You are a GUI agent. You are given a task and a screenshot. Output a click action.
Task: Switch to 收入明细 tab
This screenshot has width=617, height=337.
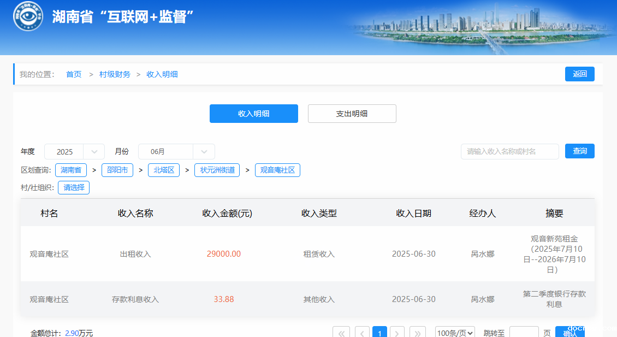[x=254, y=114]
